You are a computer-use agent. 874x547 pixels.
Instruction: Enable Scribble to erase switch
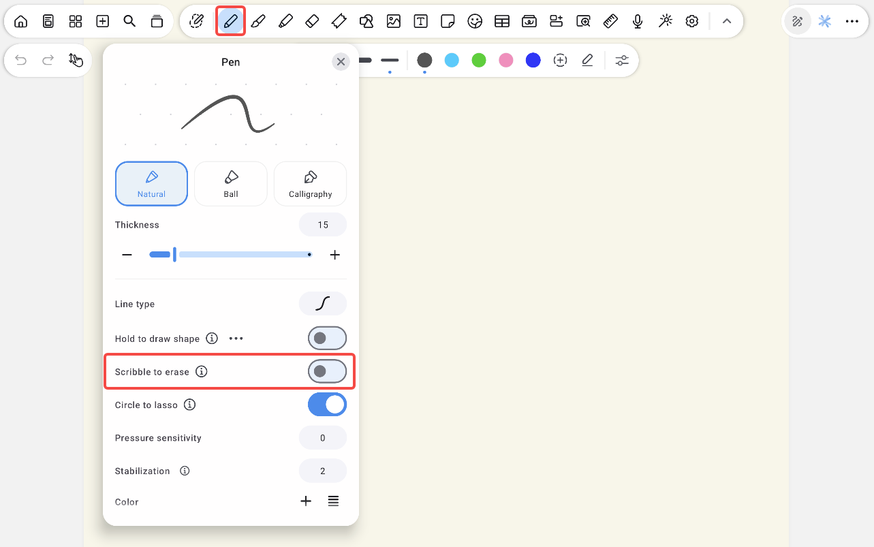click(x=327, y=371)
